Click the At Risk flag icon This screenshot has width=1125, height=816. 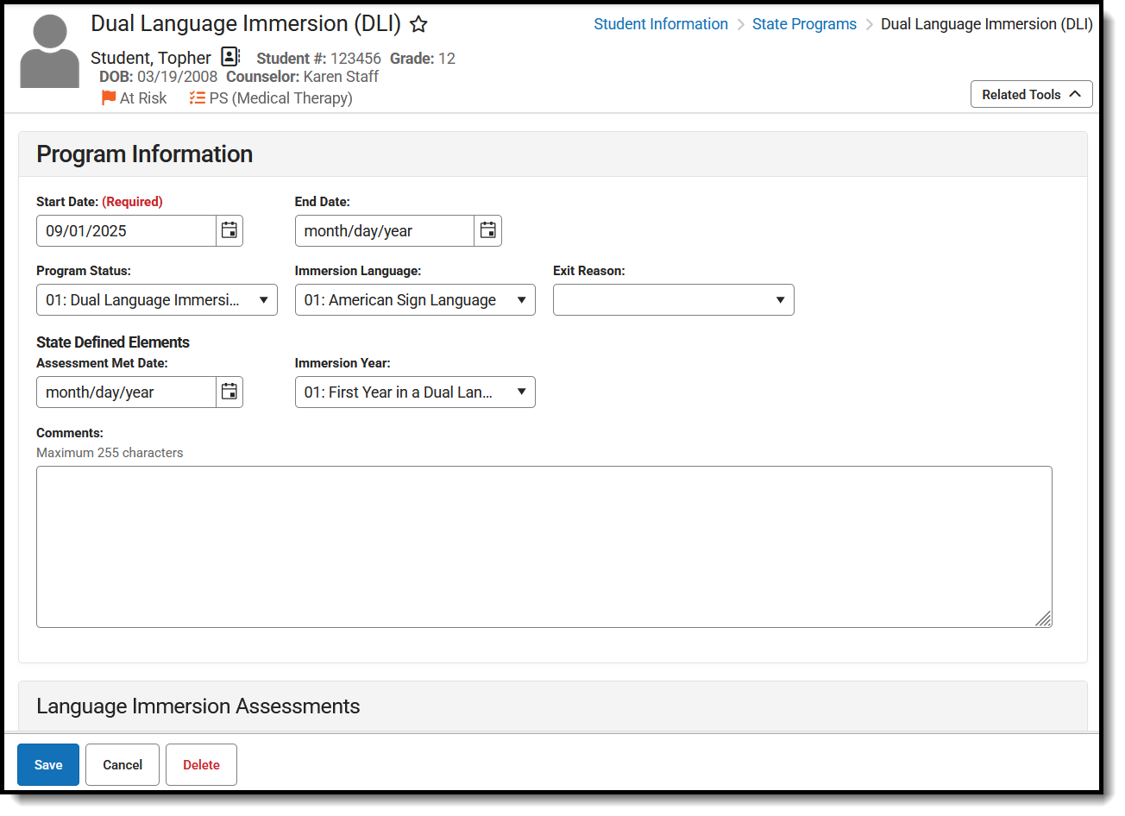(109, 98)
